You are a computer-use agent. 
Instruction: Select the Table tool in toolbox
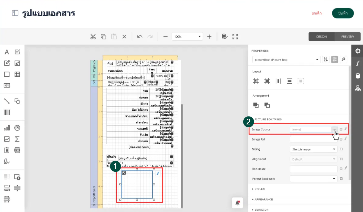pyautogui.click(x=17, y=74)
